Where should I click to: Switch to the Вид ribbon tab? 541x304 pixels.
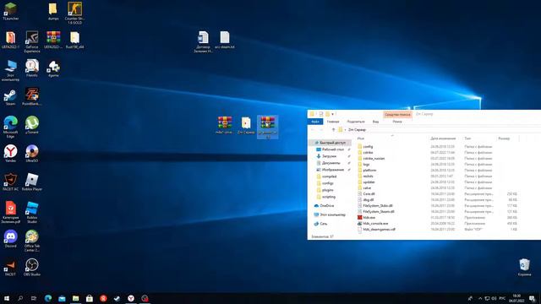(x=375, y=122)
